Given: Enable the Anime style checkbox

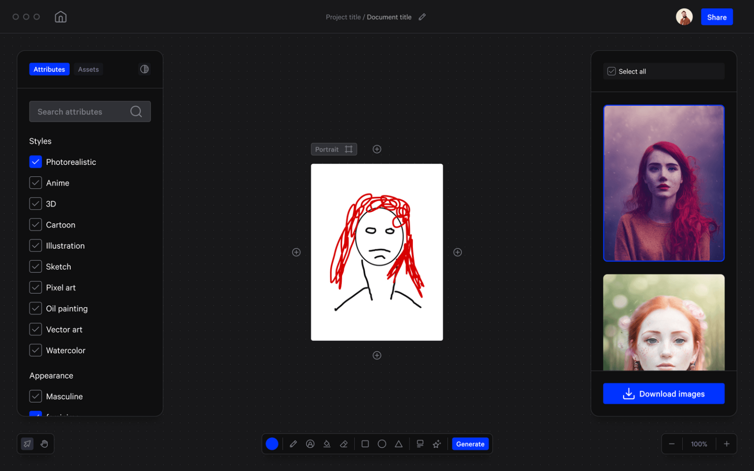Looking at the screenshot, I should point(35,183).
